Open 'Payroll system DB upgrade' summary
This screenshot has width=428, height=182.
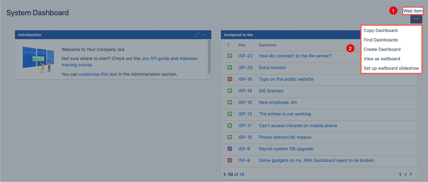(x=286, y=149)
